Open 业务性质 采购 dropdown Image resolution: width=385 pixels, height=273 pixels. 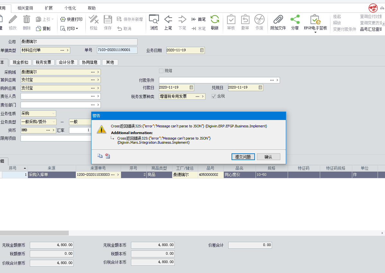click(53, 114)
